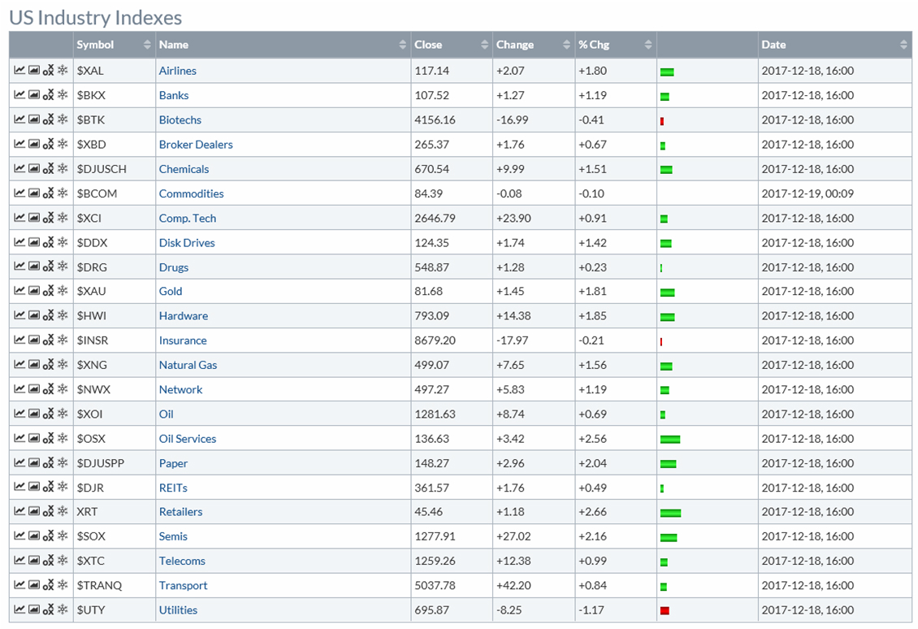This screenshot has width=918, height=629.
Task: Open the line chart icon for XRT Retailers
Action: 19,512
